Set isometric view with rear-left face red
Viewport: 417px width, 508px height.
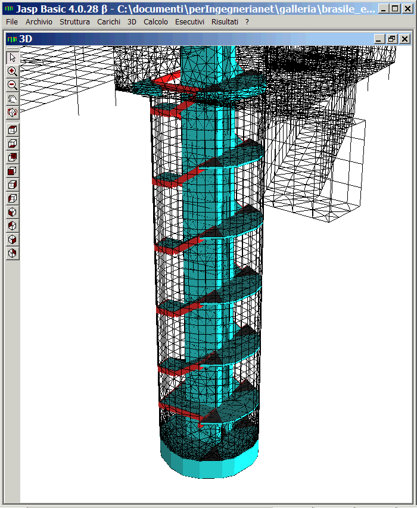[x=13, y=226]
